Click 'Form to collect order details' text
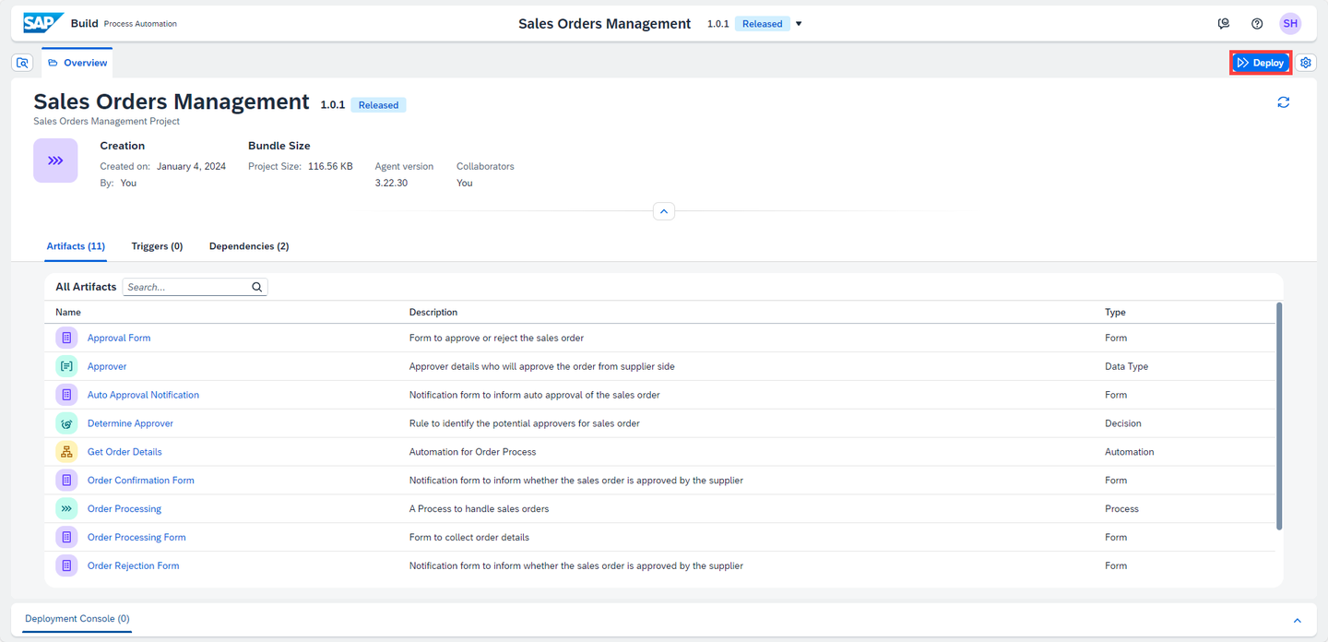Viewport: 1328px width, 642px height. [469, 537]
